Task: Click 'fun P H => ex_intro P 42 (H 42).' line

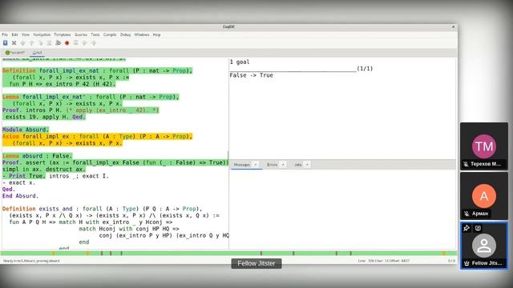Action: tap(63, 84)
